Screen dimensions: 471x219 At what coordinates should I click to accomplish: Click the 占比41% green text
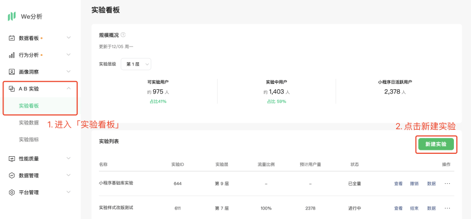(x=158, y=102)
